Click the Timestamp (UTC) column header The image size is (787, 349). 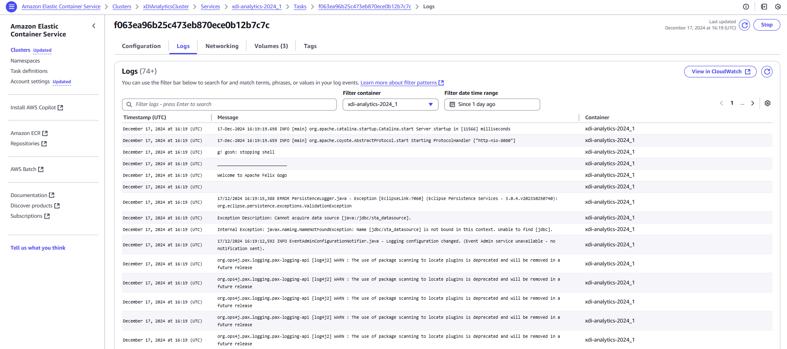(x=145, y=118)
